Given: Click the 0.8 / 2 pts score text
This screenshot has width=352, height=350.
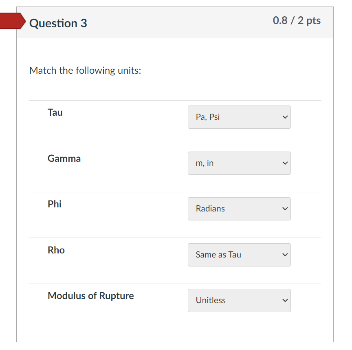Looking at the screenshot, I should 296,20.
